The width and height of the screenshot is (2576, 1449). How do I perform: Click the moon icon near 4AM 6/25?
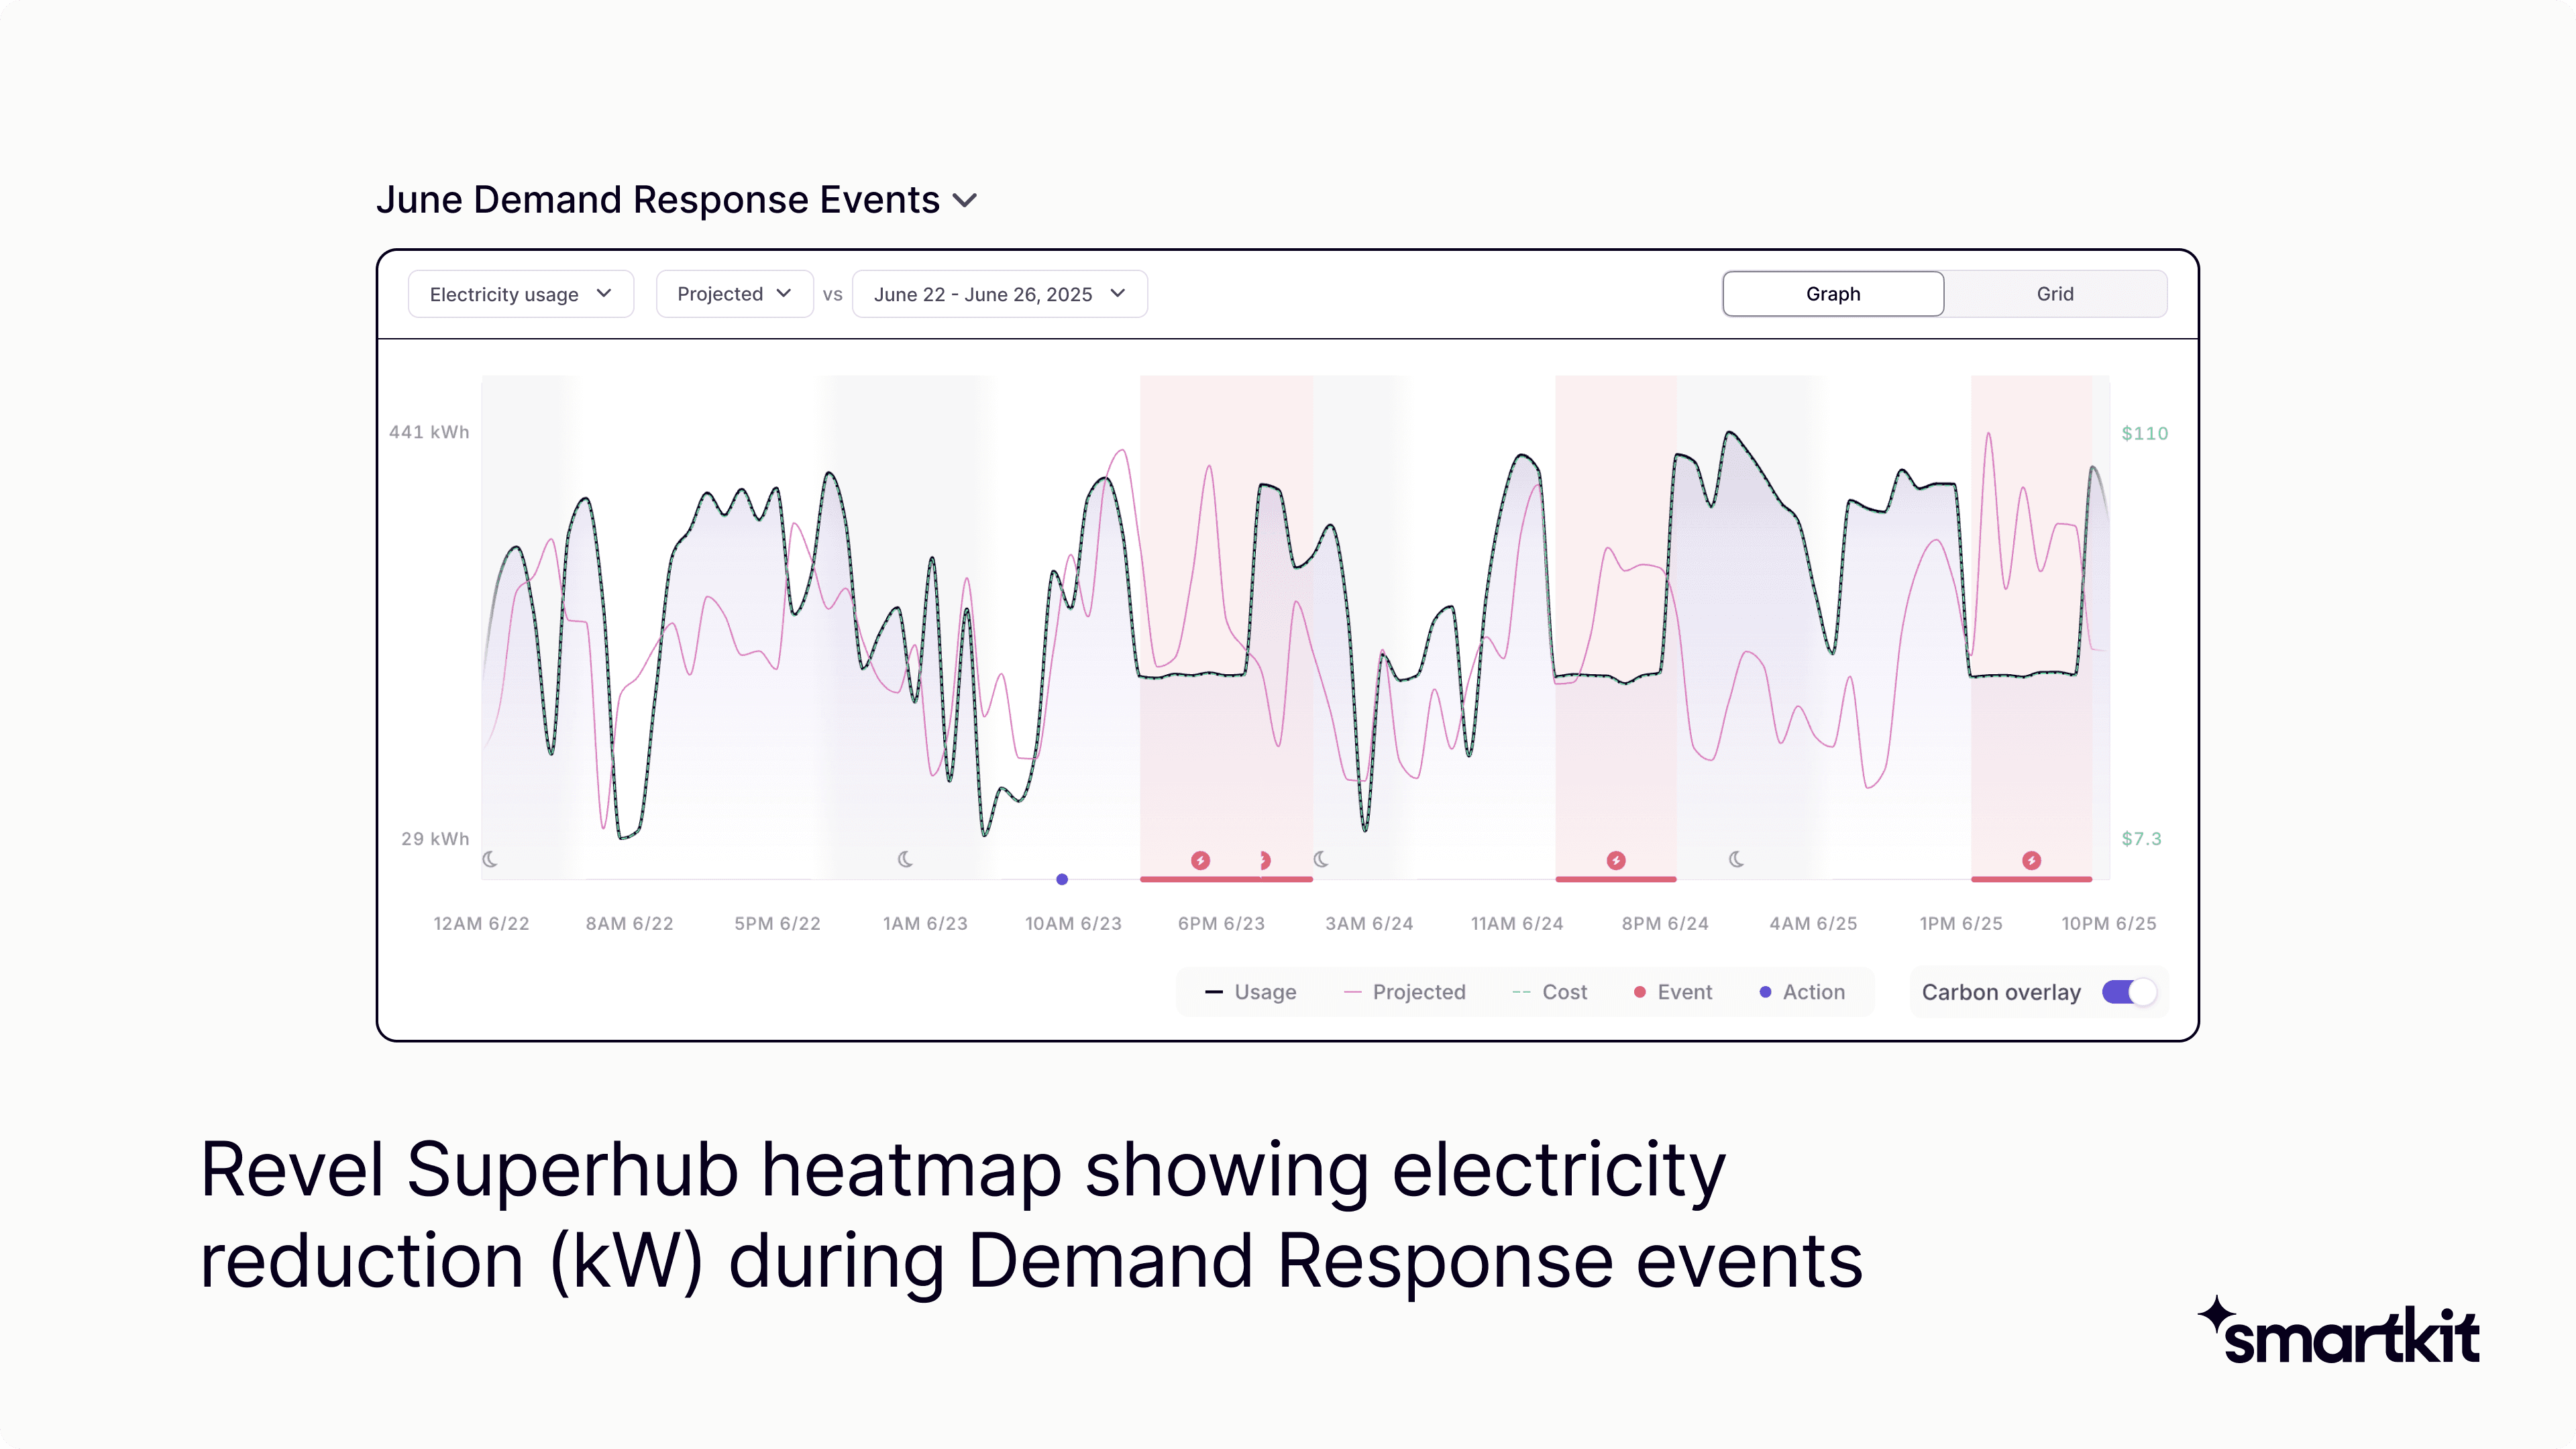pos(1737,858)
